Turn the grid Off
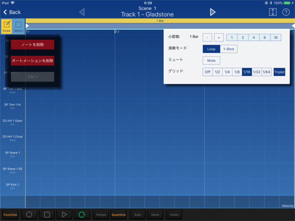The image size is (295, 221). [x=208, y=72]
